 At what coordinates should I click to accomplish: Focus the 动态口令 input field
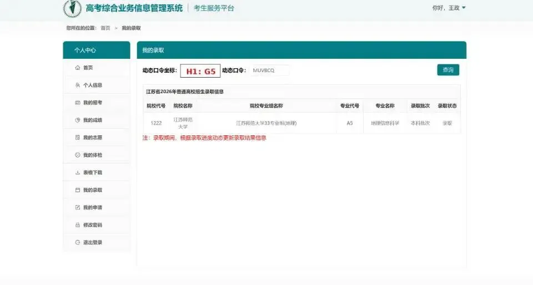(269, 70)
